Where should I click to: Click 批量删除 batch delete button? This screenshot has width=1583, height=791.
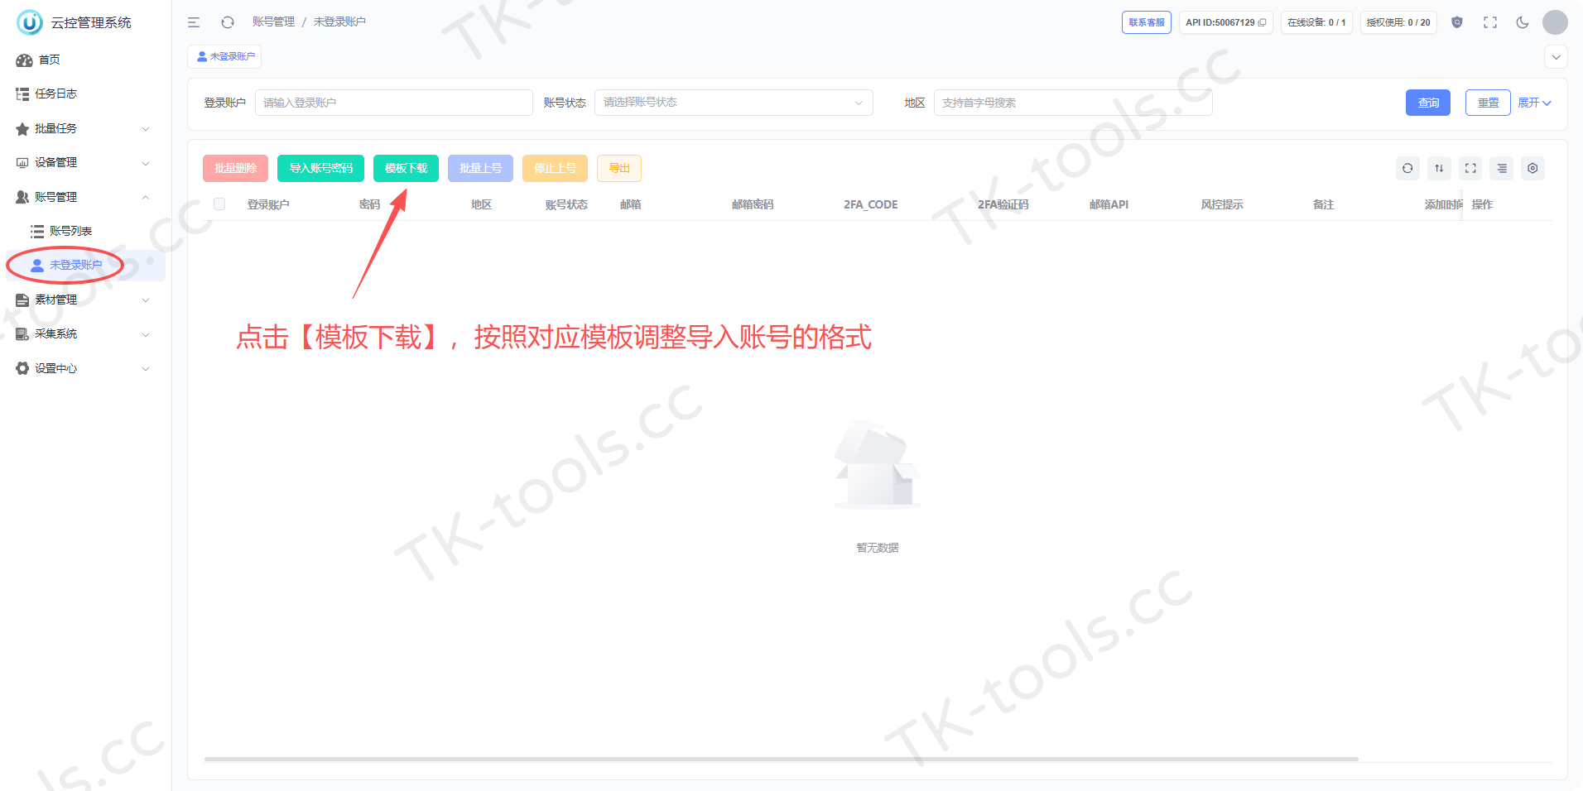coord(235,168)
